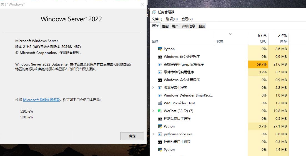The height and width of the screenshot is (156, 306).
Task: Click 确定 in the About Windows dialog
Action: [132, 136]
